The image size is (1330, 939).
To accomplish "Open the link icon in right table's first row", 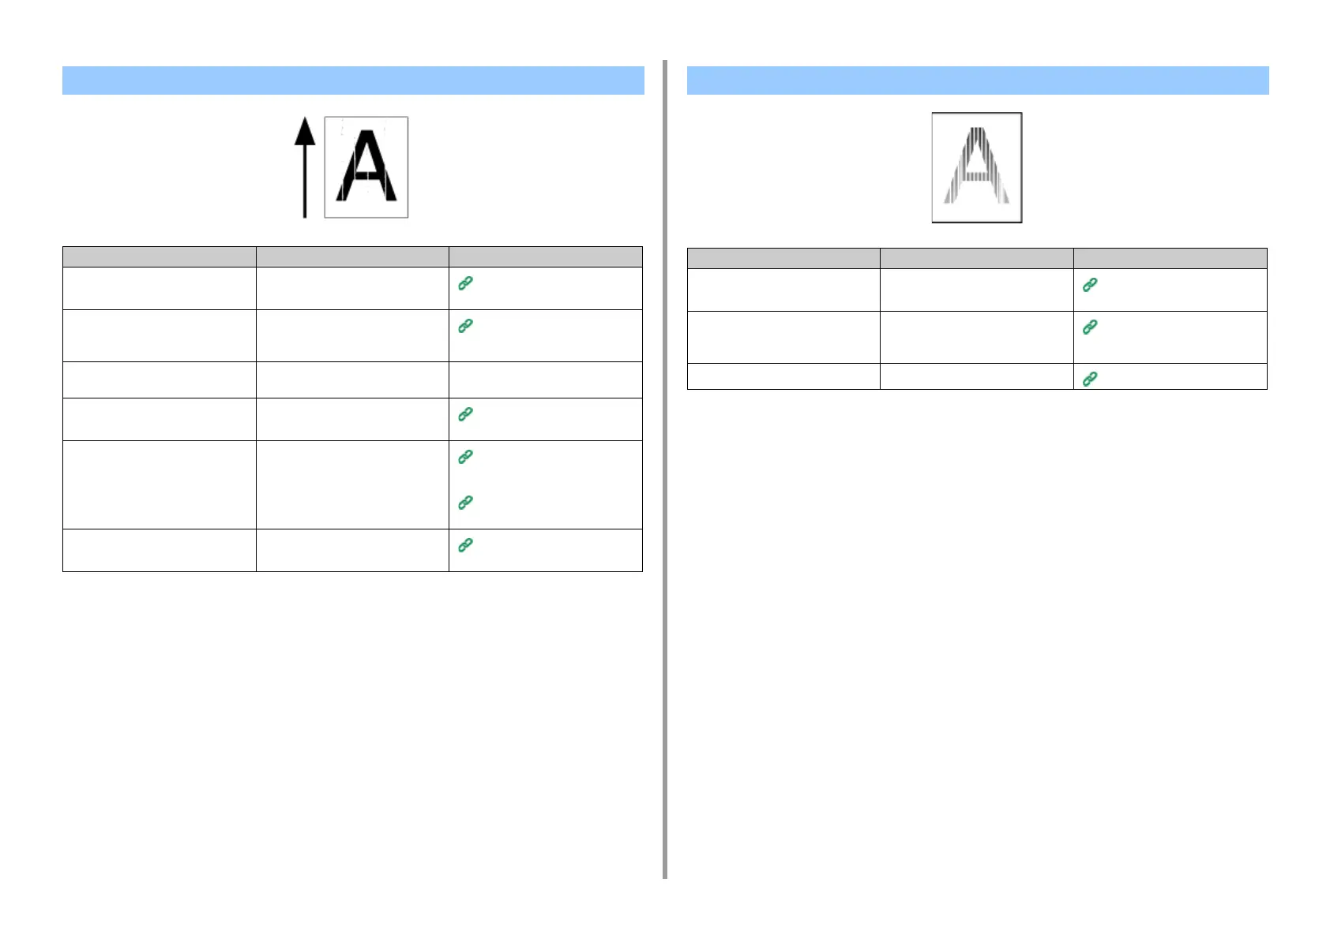I will pos(1090,285).
